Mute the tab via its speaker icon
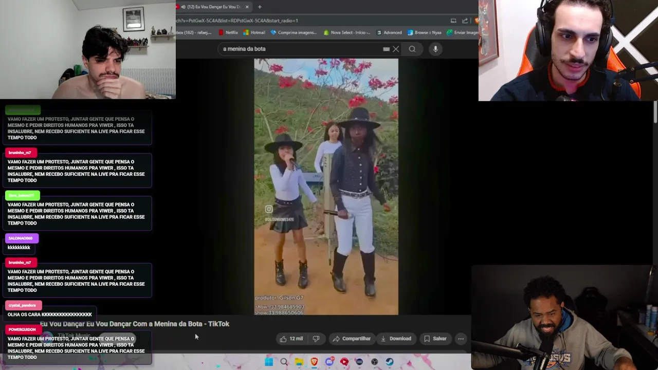 coord(183,7)
